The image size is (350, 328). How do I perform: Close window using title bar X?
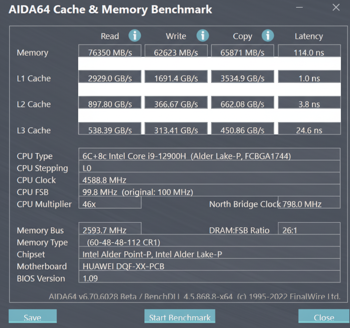click(336, 8)
